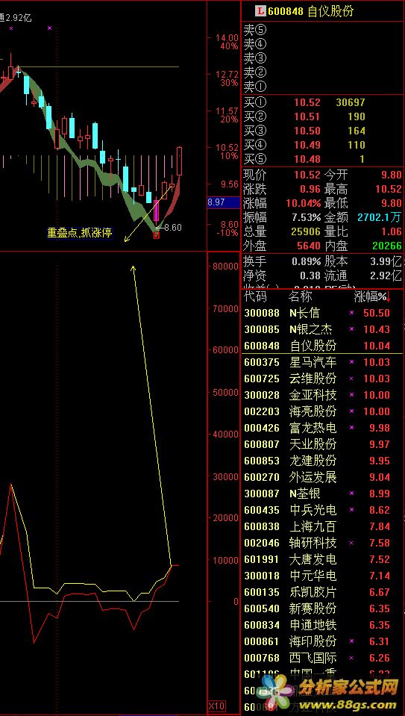
Task: Open stock 002203 海亮股份
Action: coord(322,411)
